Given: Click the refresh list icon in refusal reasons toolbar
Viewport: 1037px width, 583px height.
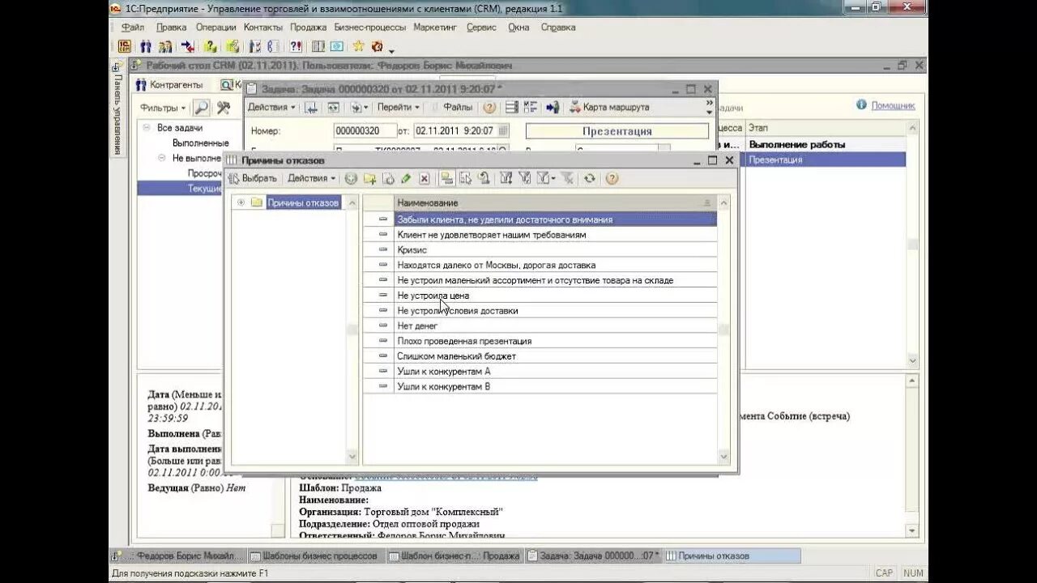Looking at the screenshot, I should click(589, 178).
